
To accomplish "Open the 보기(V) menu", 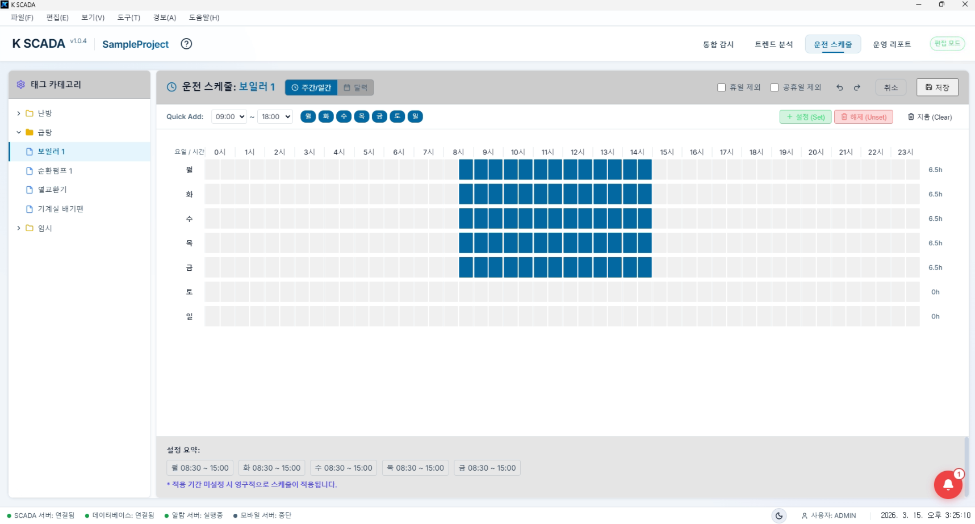I will point(93,18).
